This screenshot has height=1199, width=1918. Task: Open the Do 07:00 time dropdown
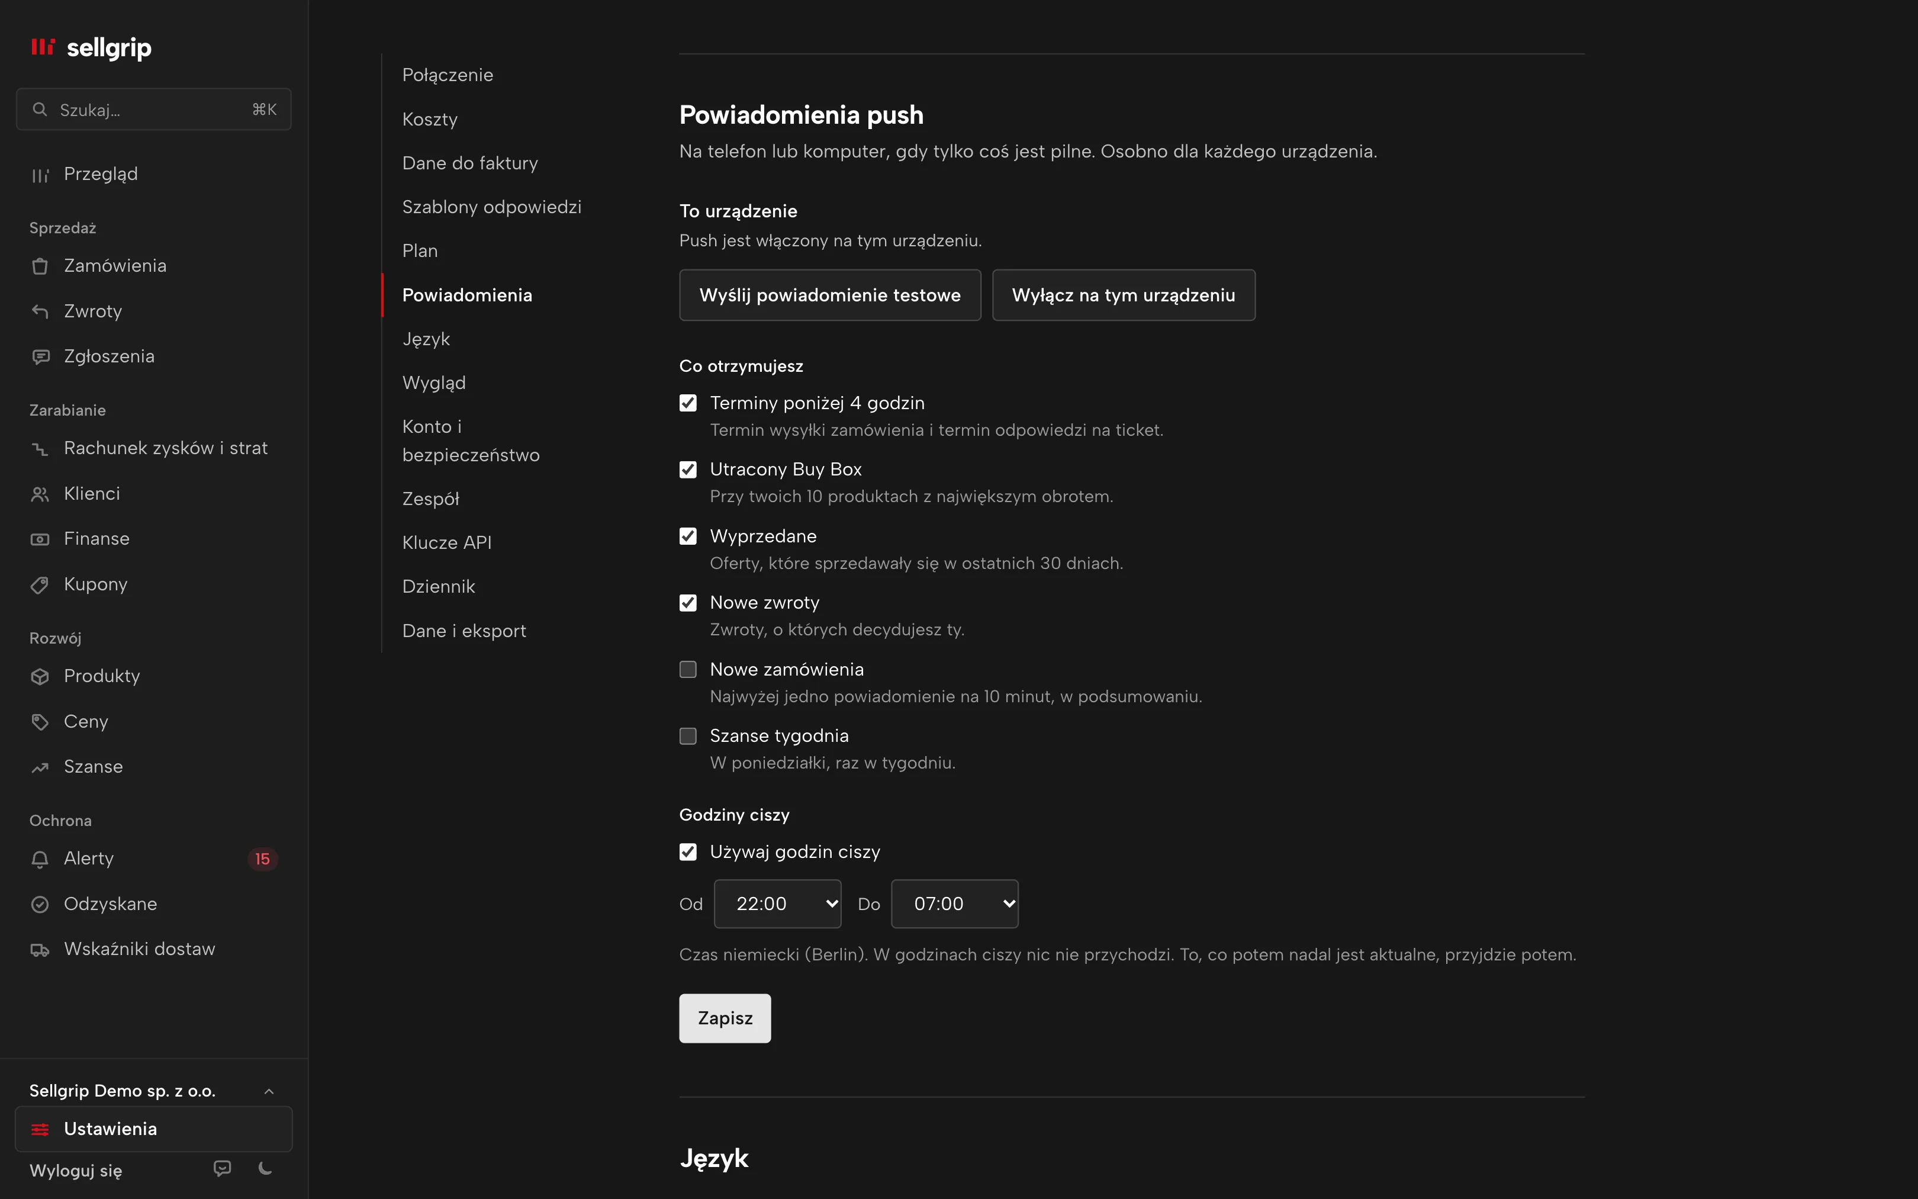(955, 903)
